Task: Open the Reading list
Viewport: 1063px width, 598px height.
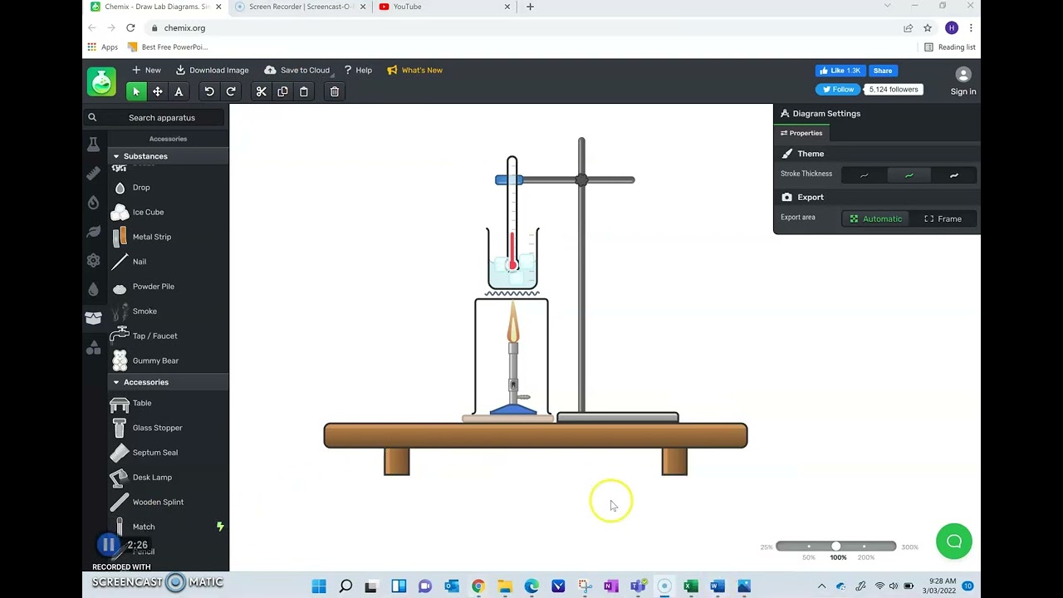Action: point(950,47)
